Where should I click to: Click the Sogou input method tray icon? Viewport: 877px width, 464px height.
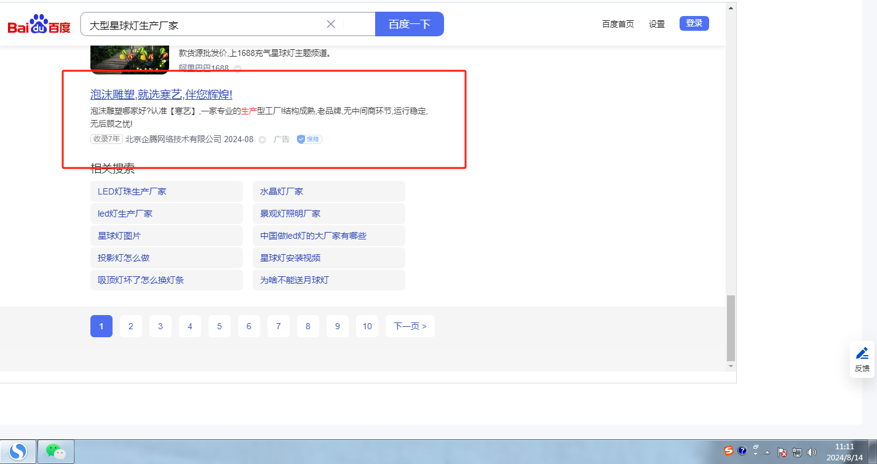pos(729,451)
